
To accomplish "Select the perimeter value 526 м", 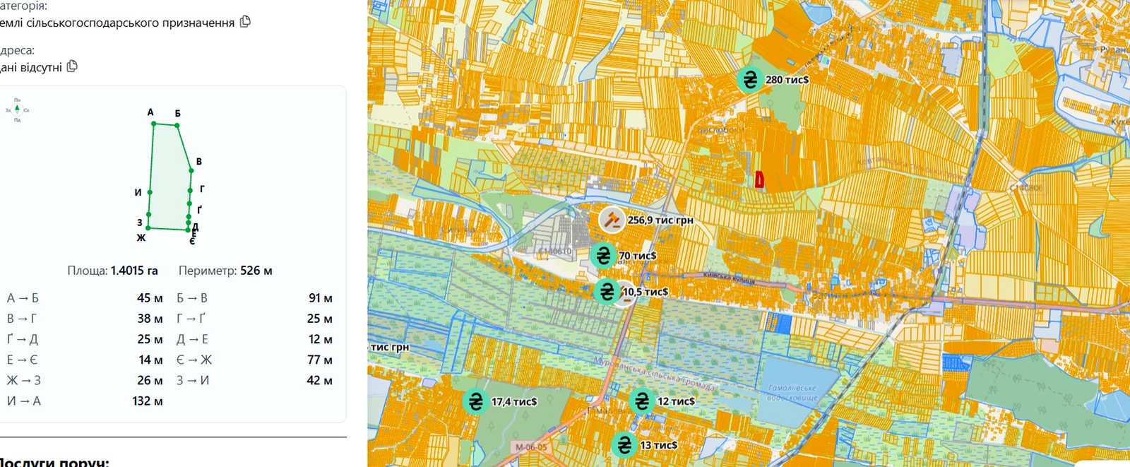I will (x=256, y=271).
